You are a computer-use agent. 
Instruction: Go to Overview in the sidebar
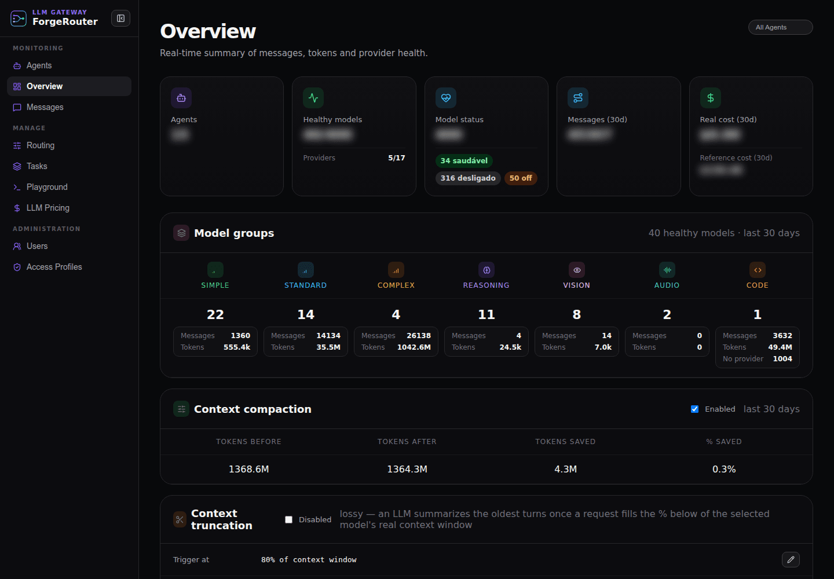tap(69, 86)
